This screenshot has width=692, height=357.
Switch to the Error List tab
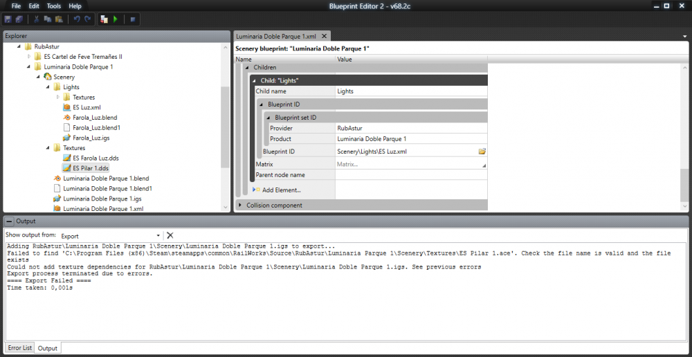(19, 348)
